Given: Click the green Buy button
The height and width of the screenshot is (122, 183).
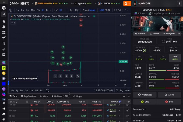Looking at the screenshot, I should point(145,102).
